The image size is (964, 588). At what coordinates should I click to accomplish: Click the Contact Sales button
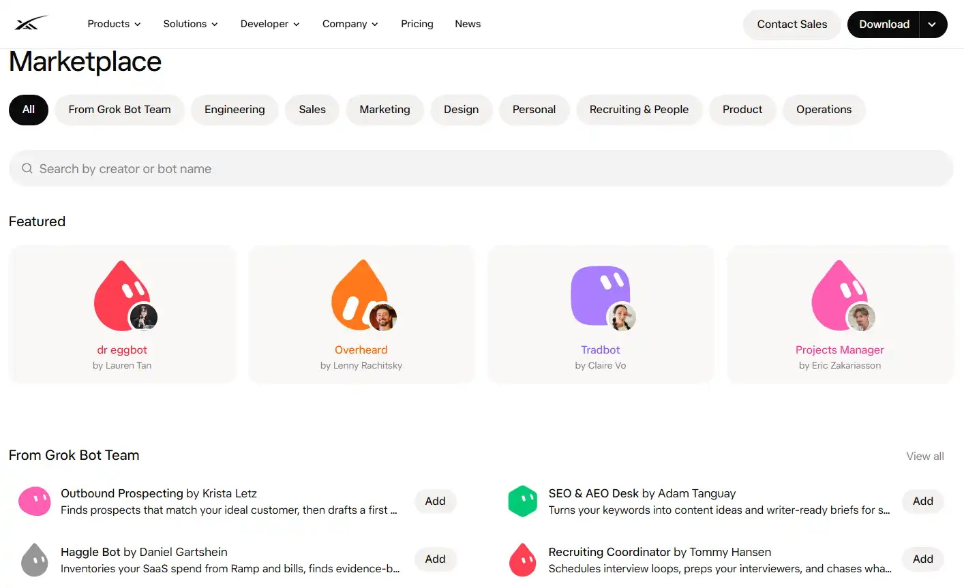(x=792, y=25)
